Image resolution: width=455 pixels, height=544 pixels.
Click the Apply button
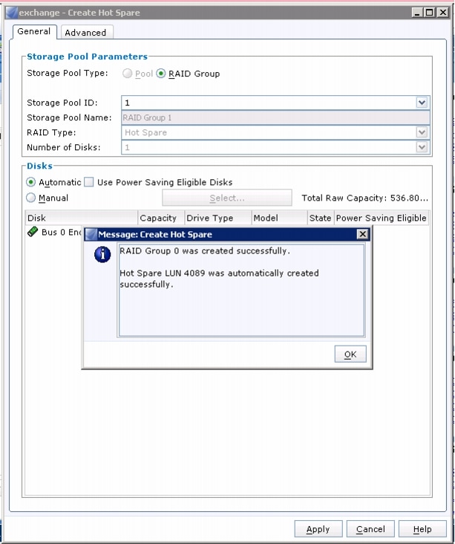tap(318, 529)
